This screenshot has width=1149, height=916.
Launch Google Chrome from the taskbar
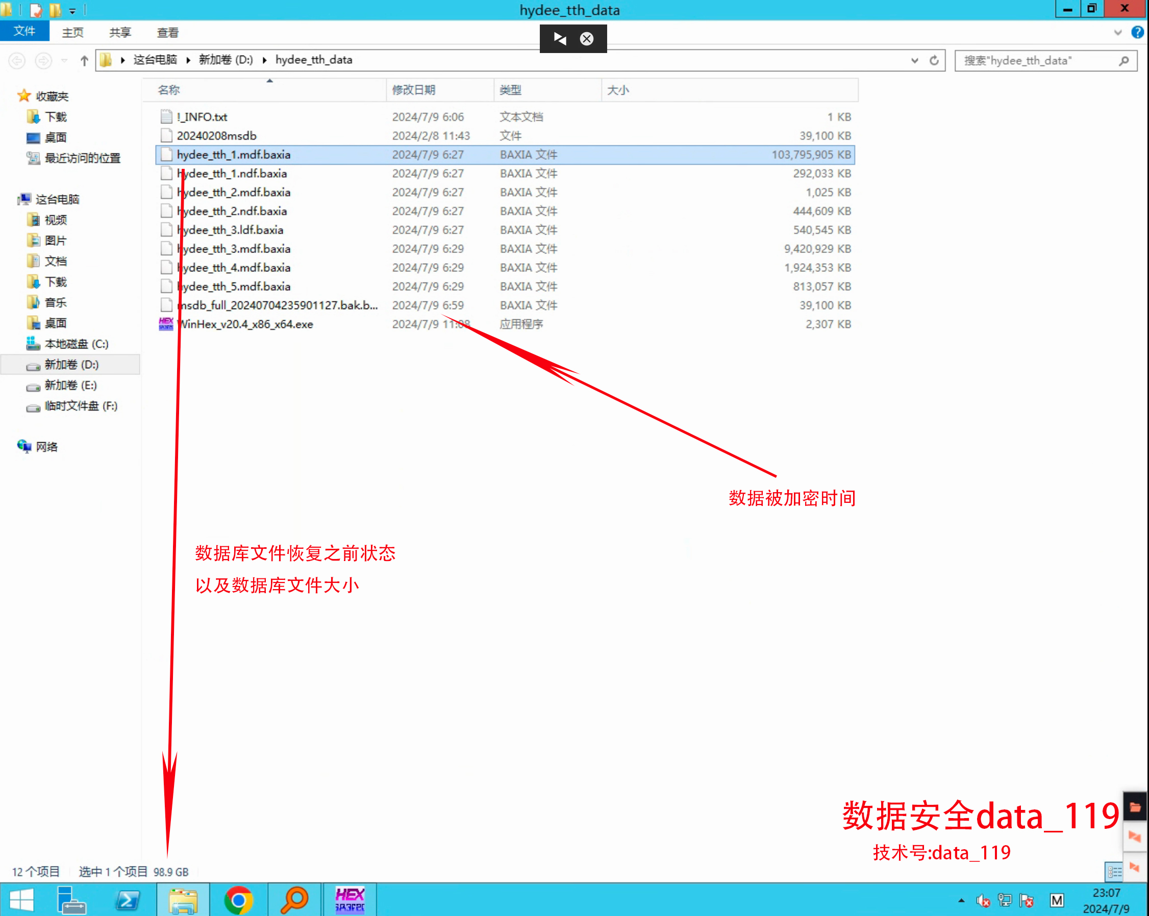pyautogui.click(x=238, y=900)
